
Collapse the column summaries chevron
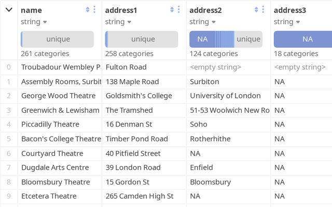coord(9,10)
